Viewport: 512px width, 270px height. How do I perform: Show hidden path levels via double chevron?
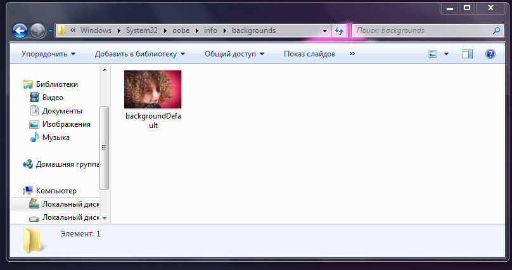pos(73,30)
